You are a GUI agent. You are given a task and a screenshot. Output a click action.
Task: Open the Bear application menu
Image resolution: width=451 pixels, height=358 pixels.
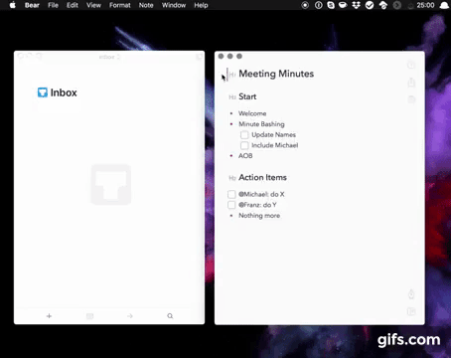(32, 5)
